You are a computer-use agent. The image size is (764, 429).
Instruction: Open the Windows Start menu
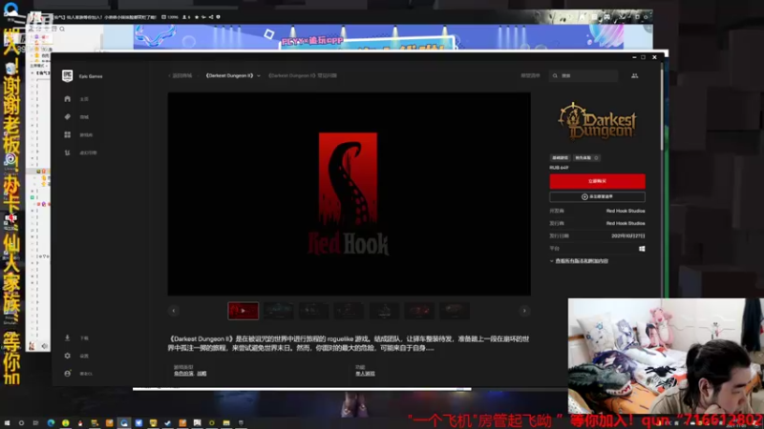[7, 423]
